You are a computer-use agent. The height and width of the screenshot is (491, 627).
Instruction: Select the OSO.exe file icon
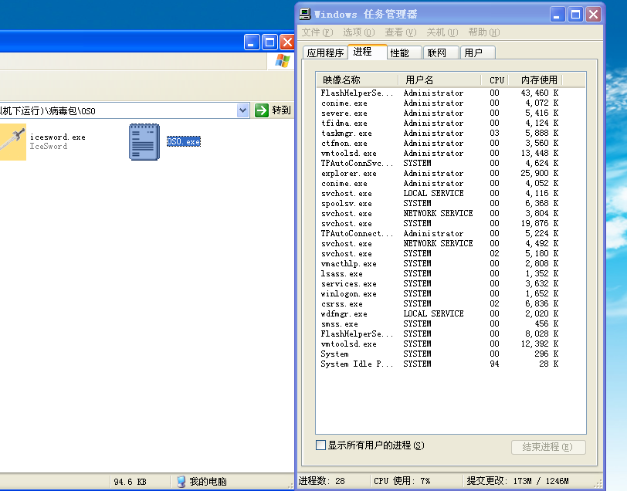tap(144, 142)
